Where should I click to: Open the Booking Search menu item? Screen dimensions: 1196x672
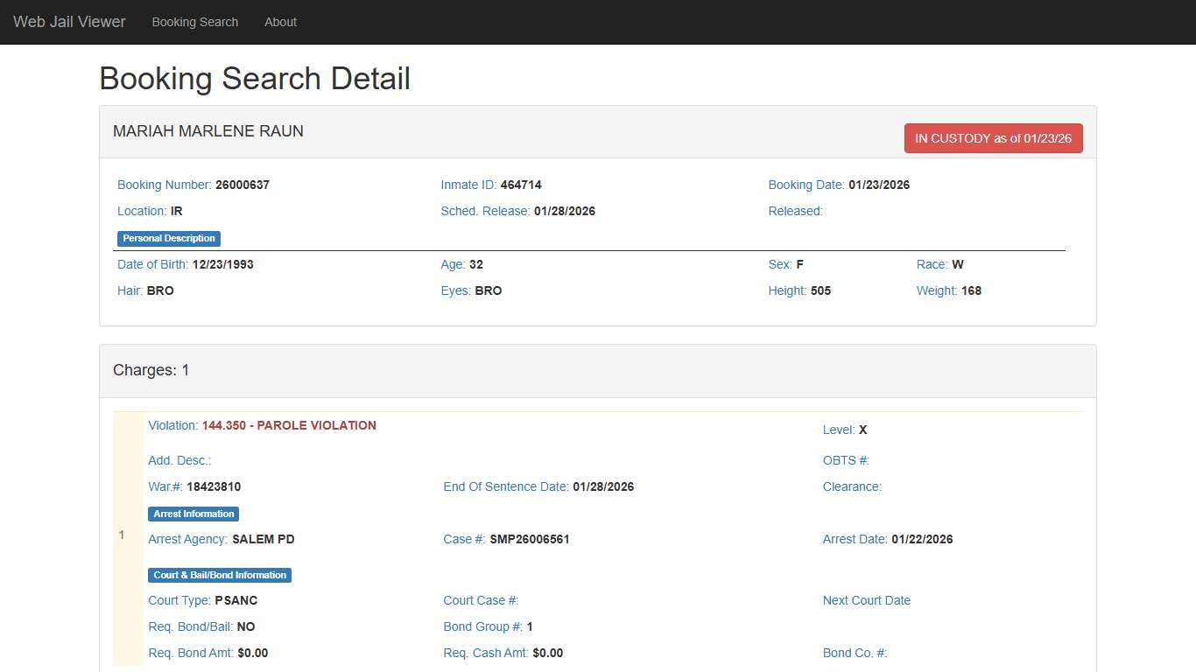pyautogui.click(x=194, y=22)
